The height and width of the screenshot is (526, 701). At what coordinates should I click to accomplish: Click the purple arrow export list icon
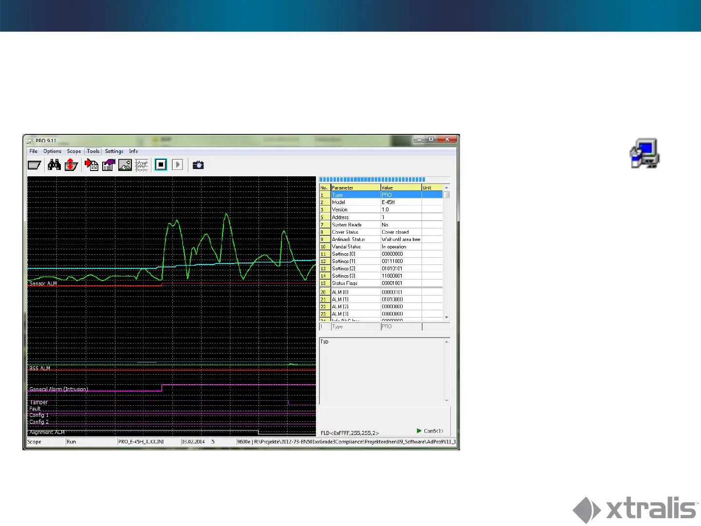tap(108, 165)
